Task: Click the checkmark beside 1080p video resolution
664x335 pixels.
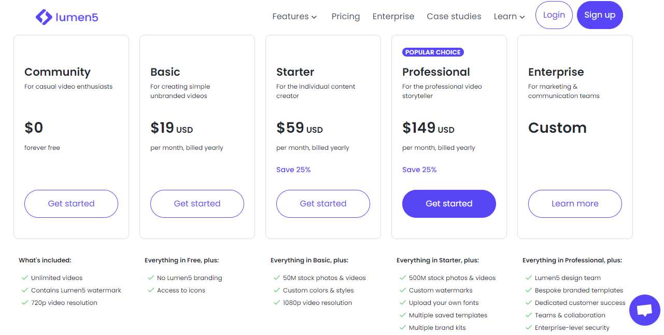Action: click(x=277, y=303)
